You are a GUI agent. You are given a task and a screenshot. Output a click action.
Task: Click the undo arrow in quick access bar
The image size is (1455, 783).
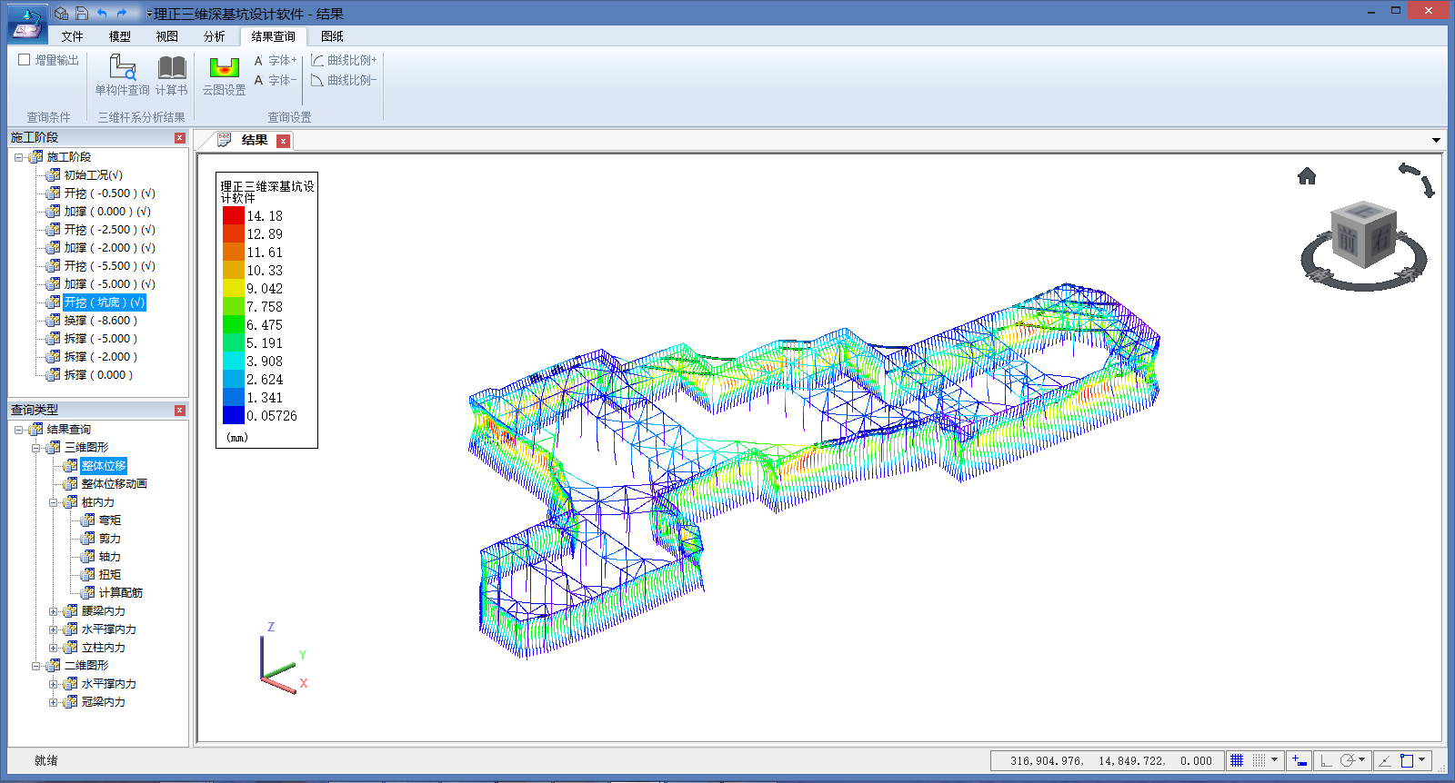click(x=102, y=14)
